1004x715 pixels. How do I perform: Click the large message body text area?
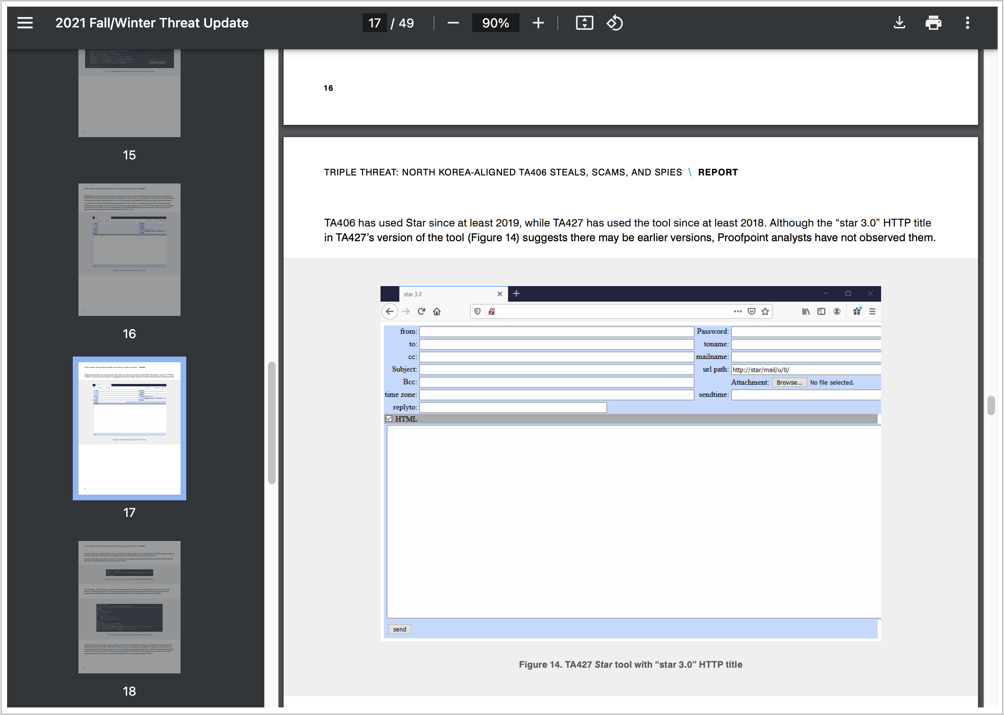(633, 522)
